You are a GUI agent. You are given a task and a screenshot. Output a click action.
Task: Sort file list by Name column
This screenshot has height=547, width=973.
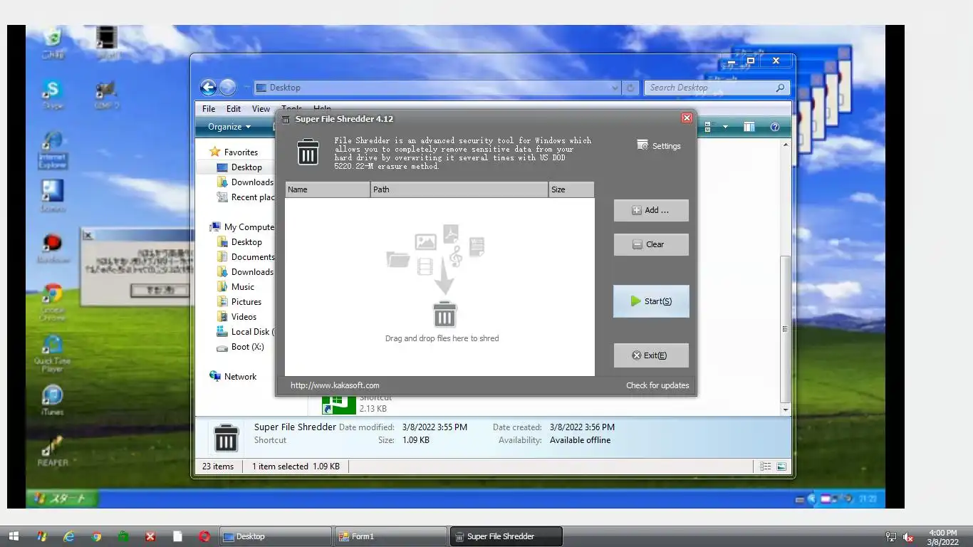[x=328, y=189]
